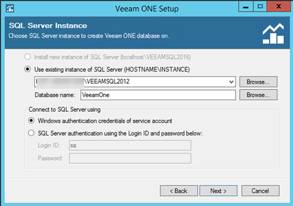Click 'Choose SQL Server instance to create' description
293x206 pixels.
89,36
